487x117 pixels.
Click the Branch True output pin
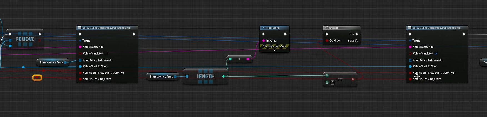[x=357, y=34]
